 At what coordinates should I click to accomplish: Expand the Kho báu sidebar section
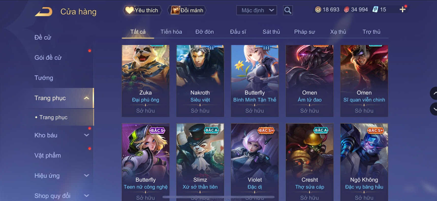(86, 135)
